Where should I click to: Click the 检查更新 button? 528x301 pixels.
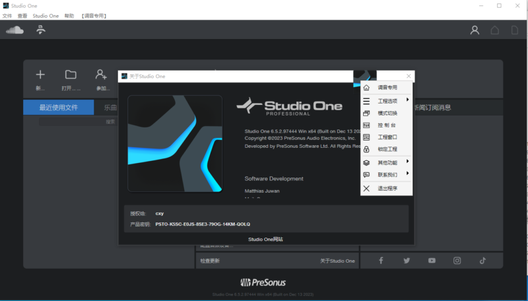pos(210,261)
